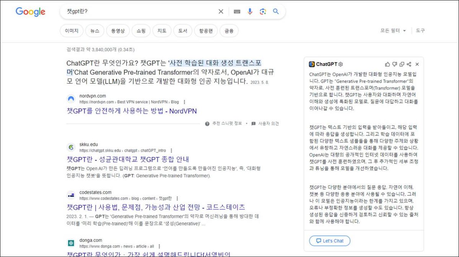Open more options for nordvpn result
The height and width of the screenshot is (257, 459).
[x=184, y=102]
